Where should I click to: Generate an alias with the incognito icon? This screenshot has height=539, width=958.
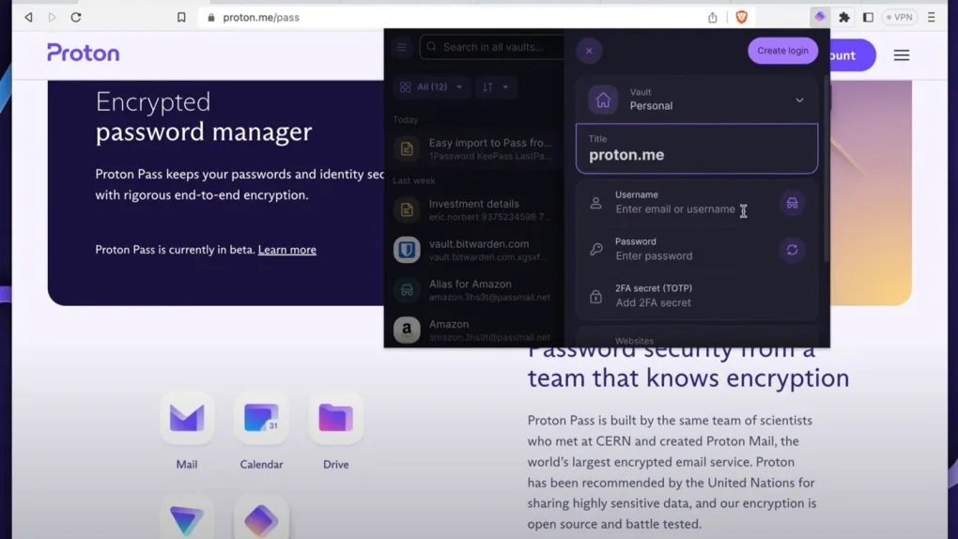click(792, 203)
